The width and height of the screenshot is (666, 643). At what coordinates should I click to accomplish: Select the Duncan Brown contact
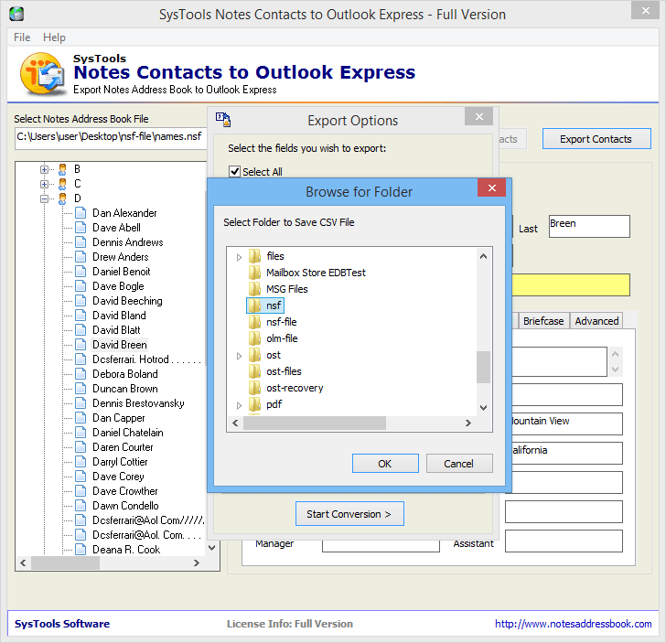(x=125, y=389)
